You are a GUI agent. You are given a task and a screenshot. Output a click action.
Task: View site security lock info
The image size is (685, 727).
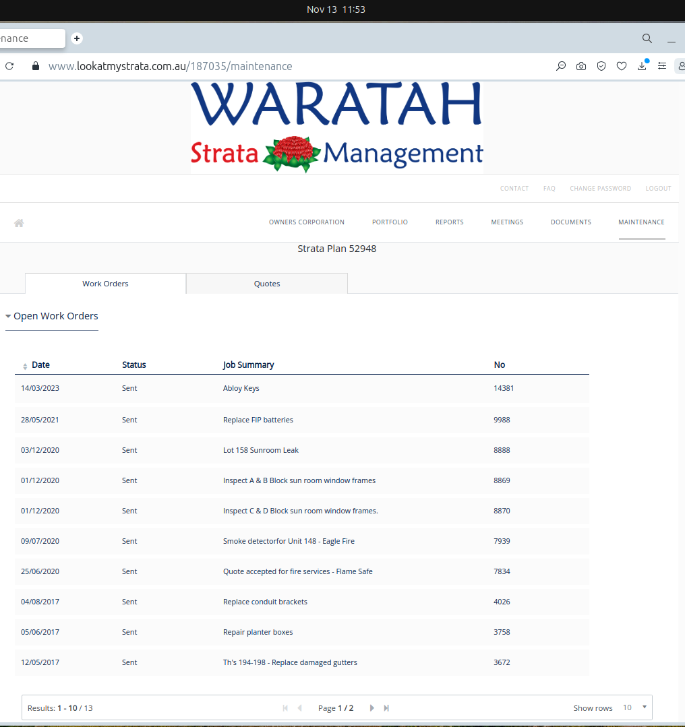(x=36, y=66)
